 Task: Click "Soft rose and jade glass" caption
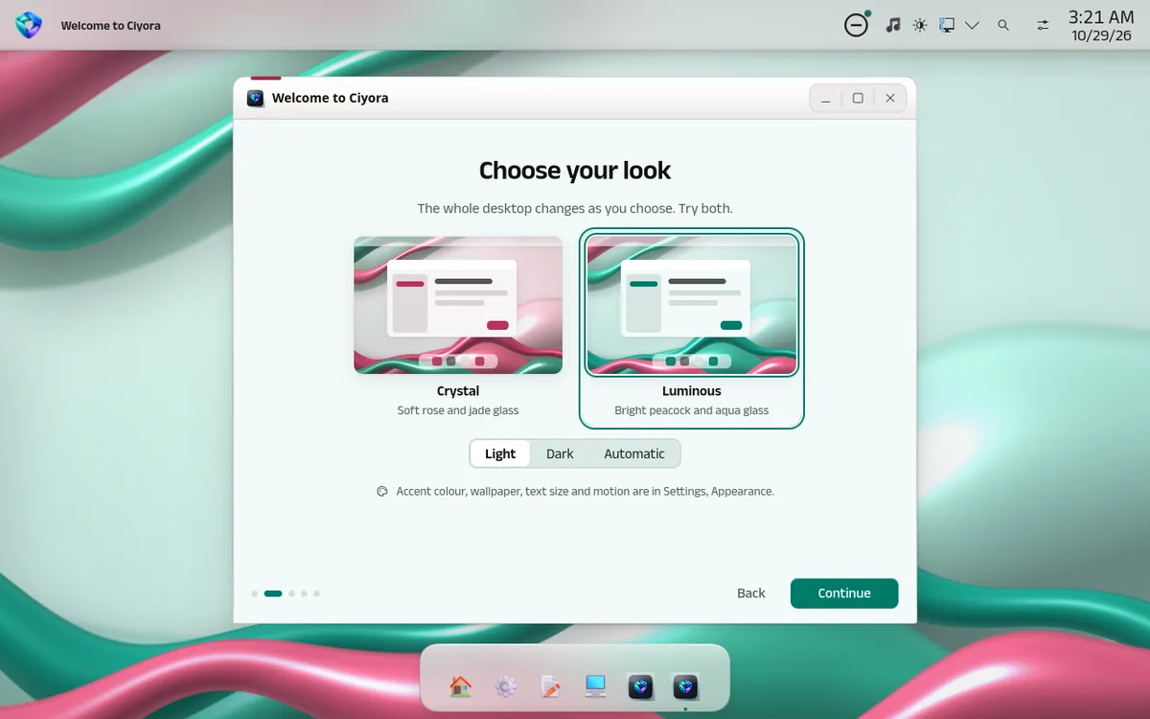pos(458,410)
